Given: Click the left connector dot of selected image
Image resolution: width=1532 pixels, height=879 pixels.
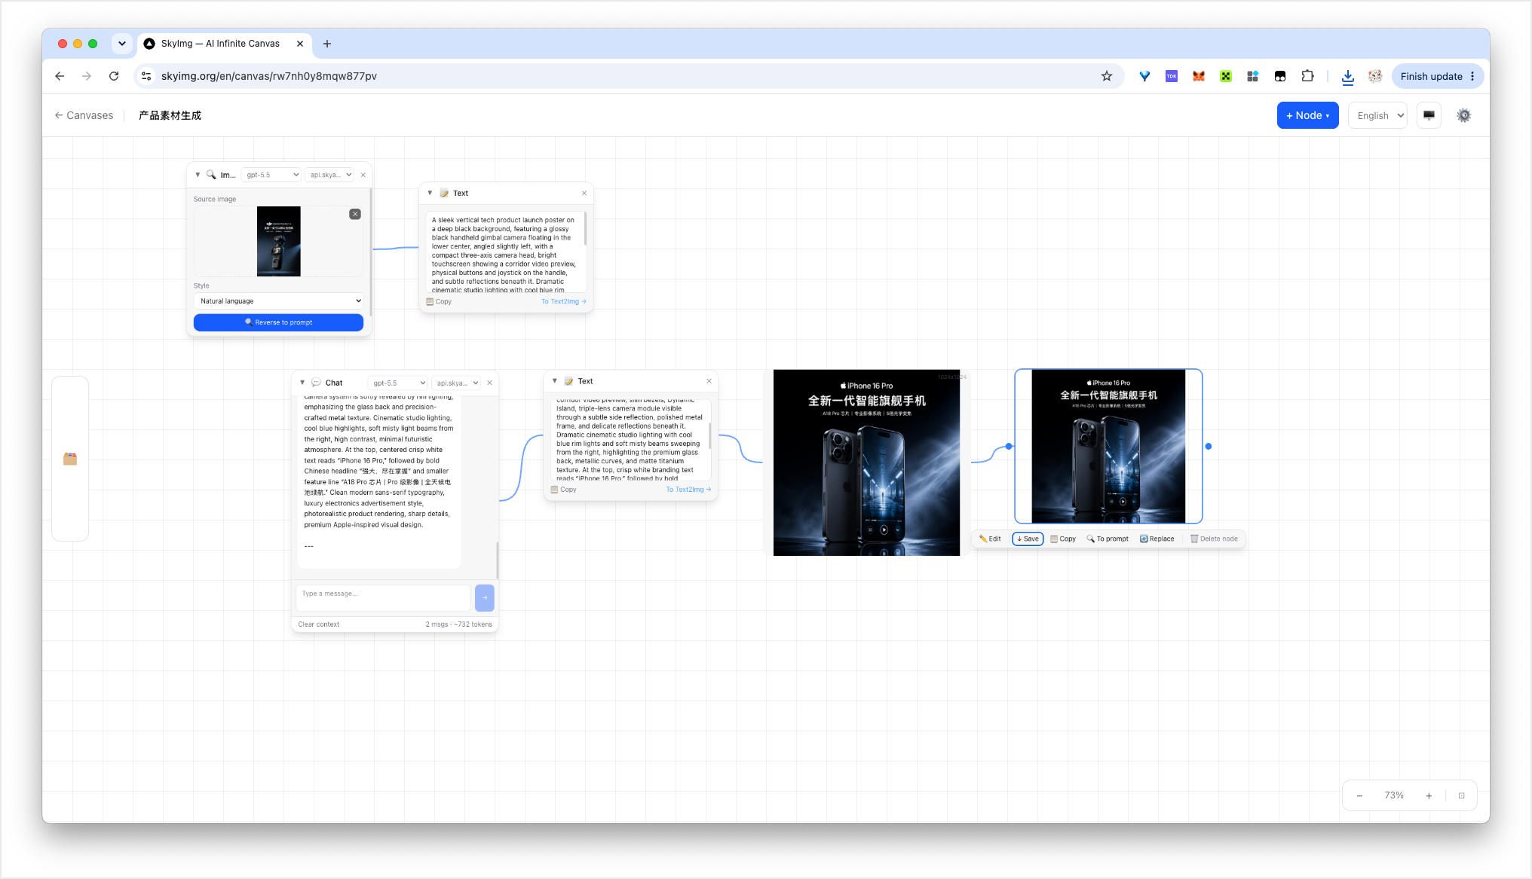Looking at the screenshot, I should tap(1009, 447).
